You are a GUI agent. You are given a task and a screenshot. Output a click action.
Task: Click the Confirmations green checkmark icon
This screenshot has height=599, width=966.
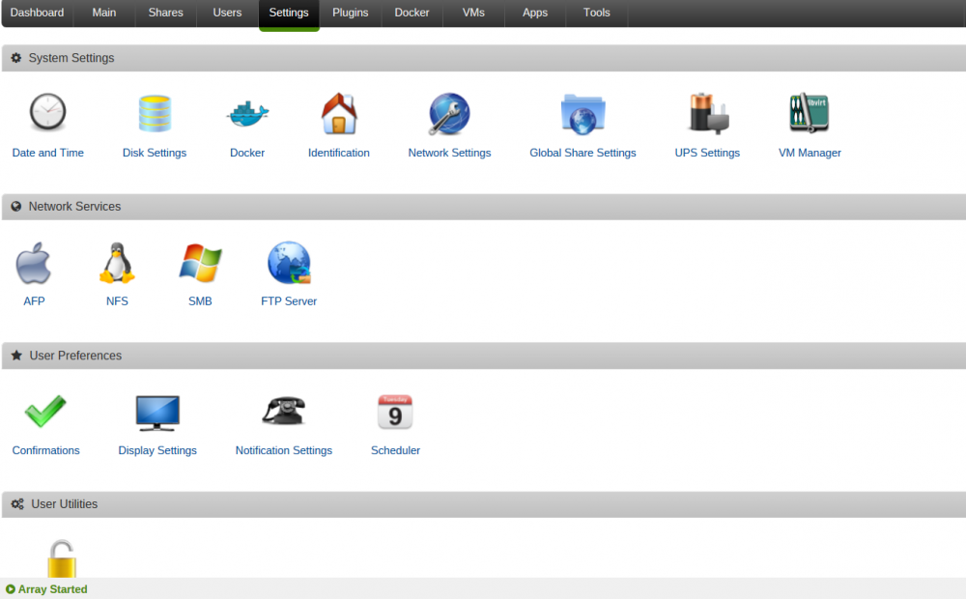45,411
